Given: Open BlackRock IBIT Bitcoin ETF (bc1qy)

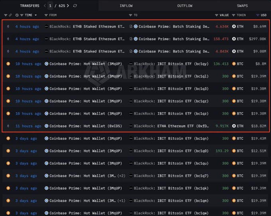Looking at the screenshot, I should click(171, 64).
